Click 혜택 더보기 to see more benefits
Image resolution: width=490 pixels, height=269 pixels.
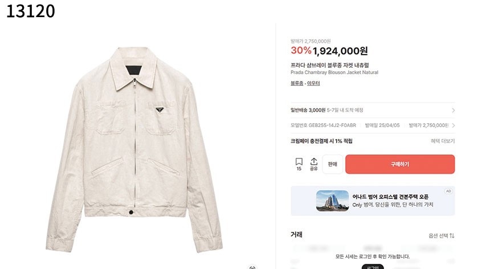(x=443, y=141)
